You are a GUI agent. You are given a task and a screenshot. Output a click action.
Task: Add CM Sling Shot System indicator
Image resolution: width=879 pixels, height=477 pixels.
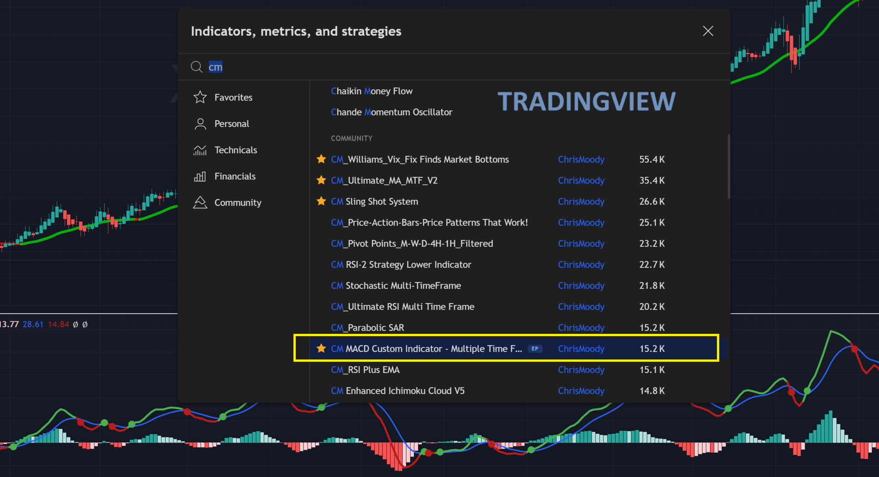tap(374, 202)
